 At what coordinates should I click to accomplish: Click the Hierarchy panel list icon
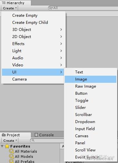pyautogui.click(x=4, y=3)
